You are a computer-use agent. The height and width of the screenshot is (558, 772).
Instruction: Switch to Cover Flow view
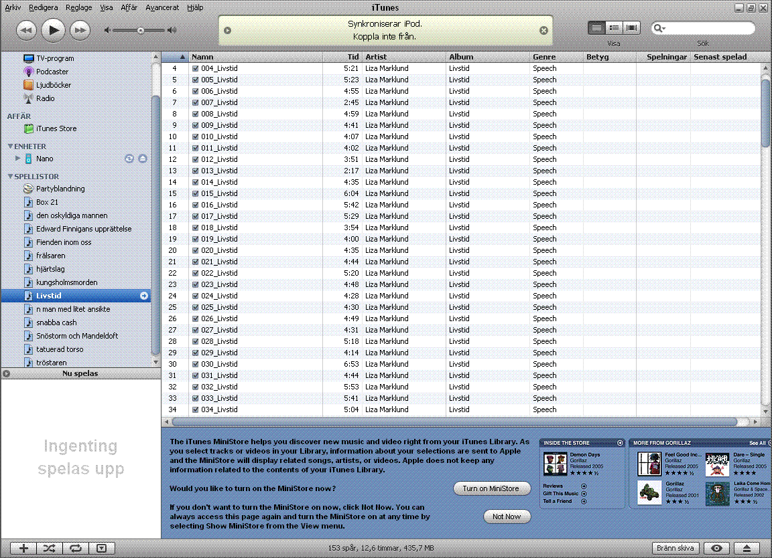pos(632,28)
